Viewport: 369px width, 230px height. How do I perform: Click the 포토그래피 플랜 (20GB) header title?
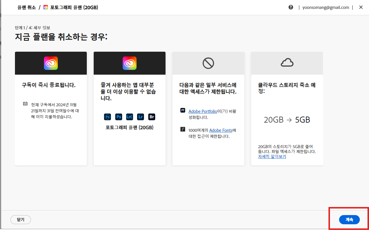click(x=74, y=7)
